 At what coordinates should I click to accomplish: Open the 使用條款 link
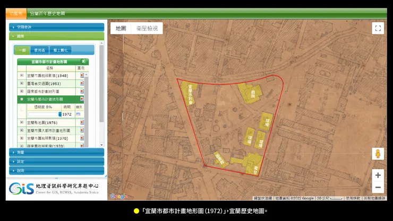click(353, 198)
